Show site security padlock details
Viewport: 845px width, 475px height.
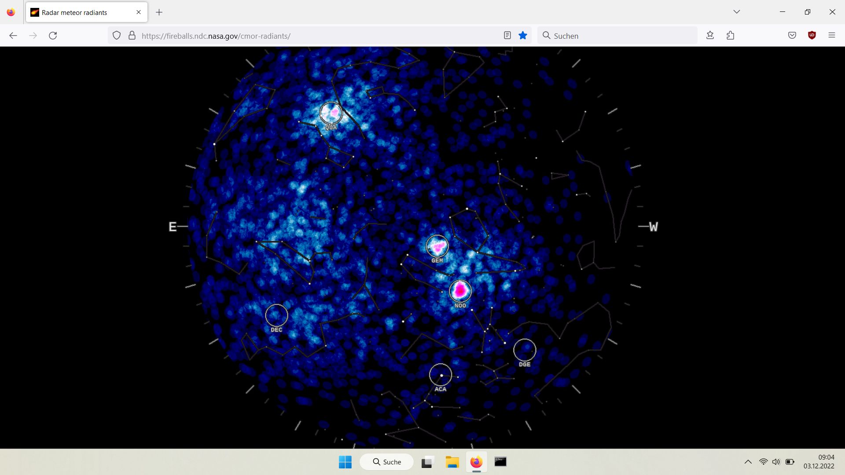tap(132, 36)
